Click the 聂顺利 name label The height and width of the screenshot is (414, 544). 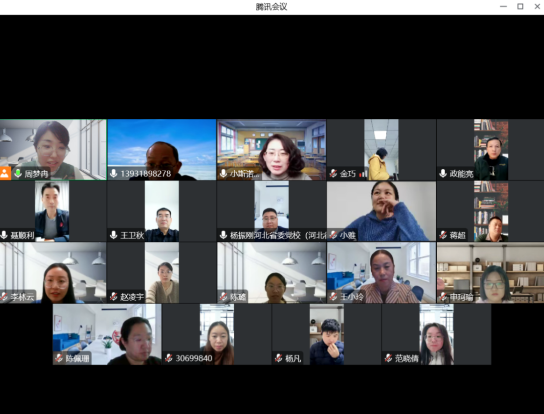22,235
